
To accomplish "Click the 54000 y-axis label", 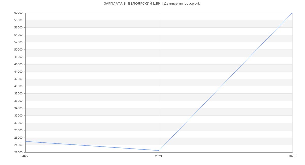I will tap(19, 35).
